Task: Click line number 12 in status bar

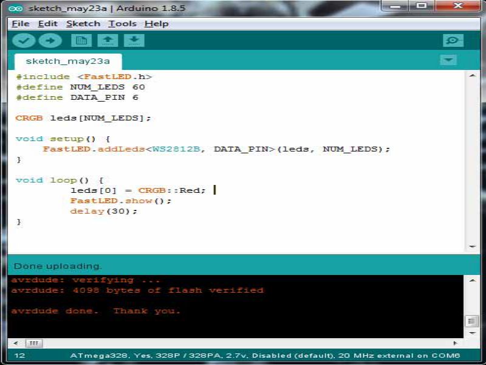Action: point(19,355)
